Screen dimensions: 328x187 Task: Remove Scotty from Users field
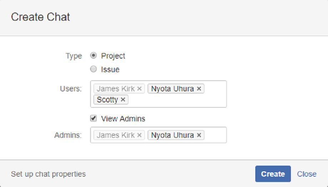(123, 100)
